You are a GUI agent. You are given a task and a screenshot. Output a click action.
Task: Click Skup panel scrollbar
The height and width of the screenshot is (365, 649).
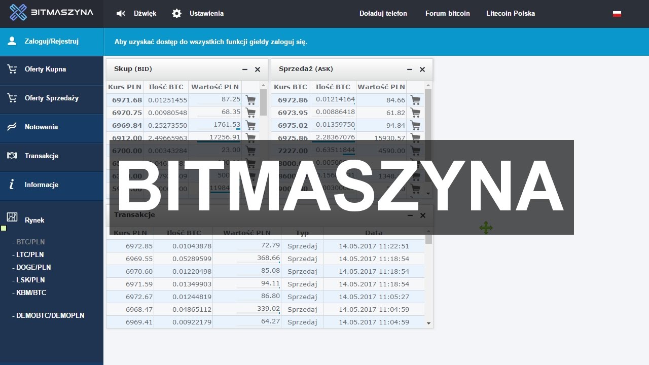tap(263, 102)
